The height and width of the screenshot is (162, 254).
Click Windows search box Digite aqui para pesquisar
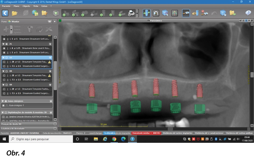pyautogui.click(x=41, y=139)
